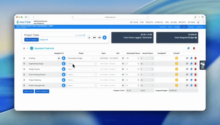Click bottom Add a Category button
The width and height of the screenshot is (220, 125).
42,91
